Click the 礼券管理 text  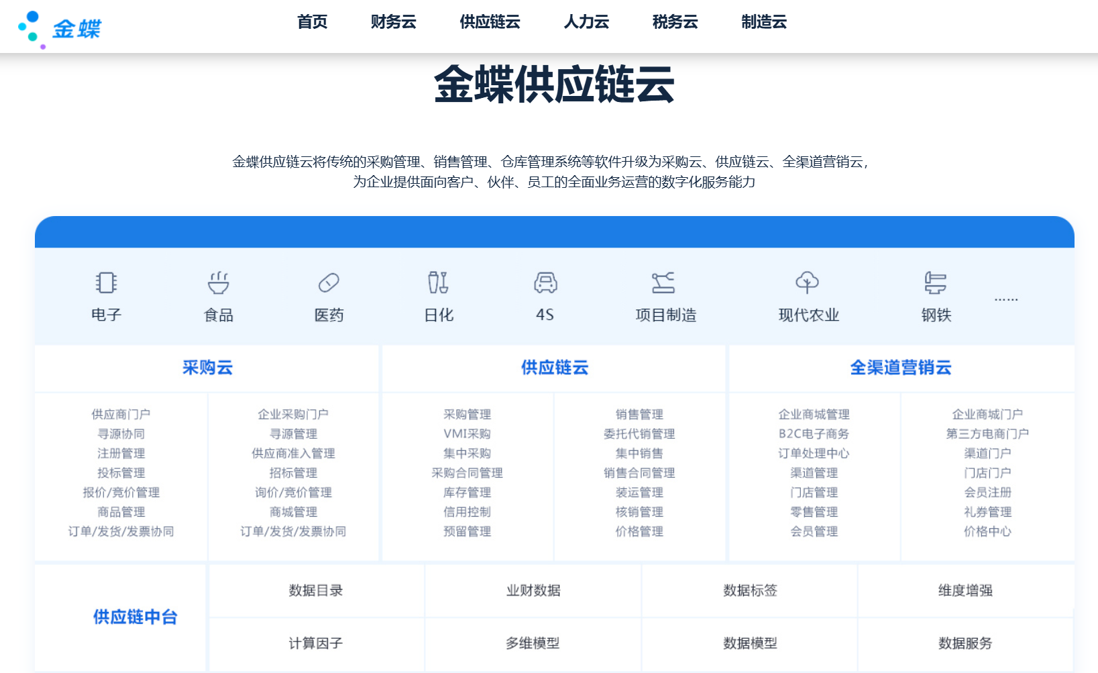(x=987, y=512)
